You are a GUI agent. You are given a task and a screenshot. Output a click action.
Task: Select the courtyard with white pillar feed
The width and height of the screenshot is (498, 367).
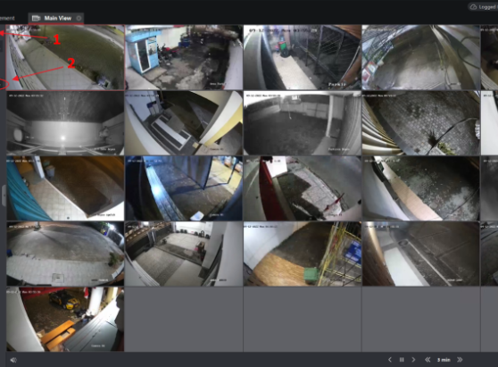pyautogui.click(x=184, y=254)
